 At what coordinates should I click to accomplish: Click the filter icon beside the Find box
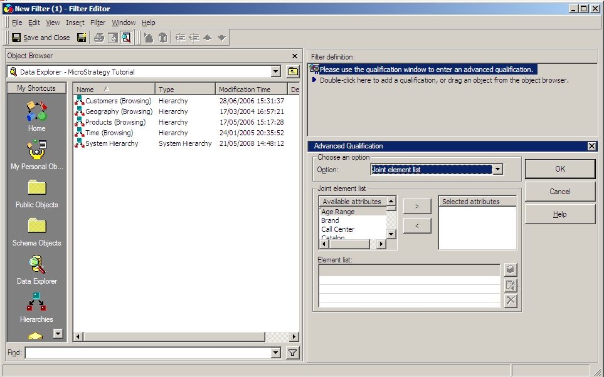[292, 353]
